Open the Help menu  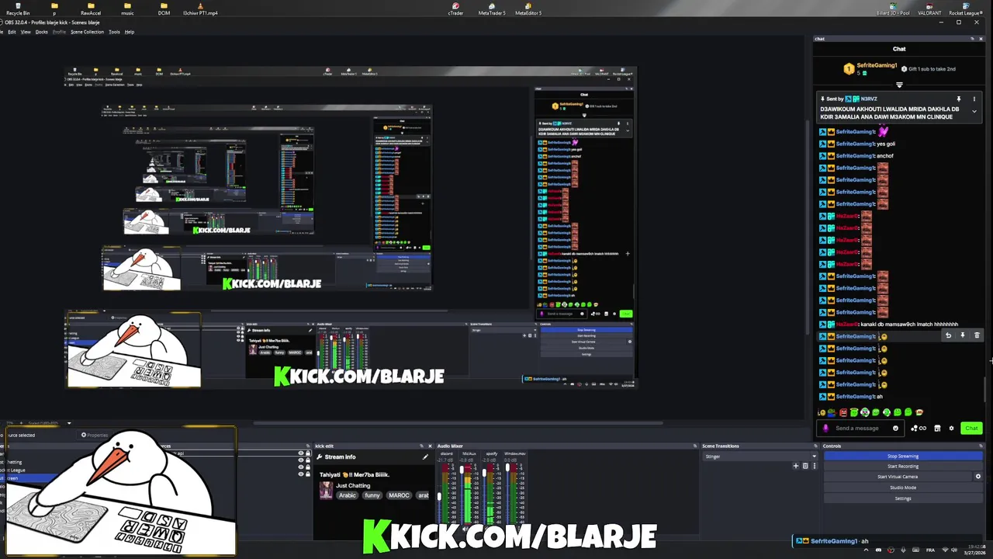point(130,32)
